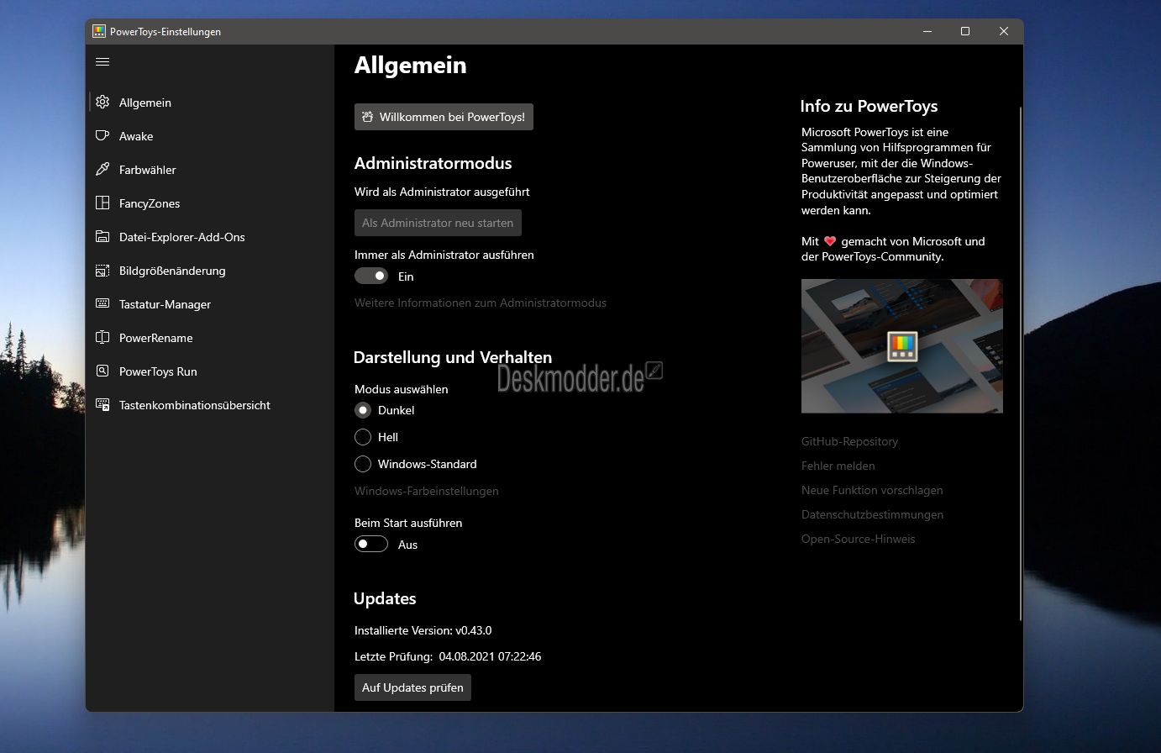Enable Beim Start ausführen toggle

click(x=371, y=544)
